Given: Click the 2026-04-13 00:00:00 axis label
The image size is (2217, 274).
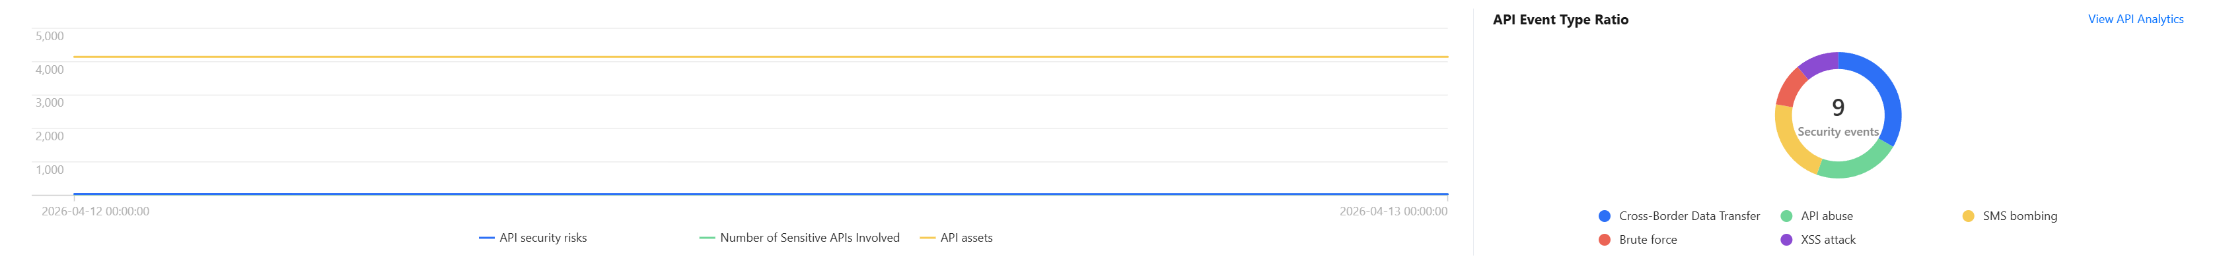Looking at the screenshot, I should coord(1393,211).
